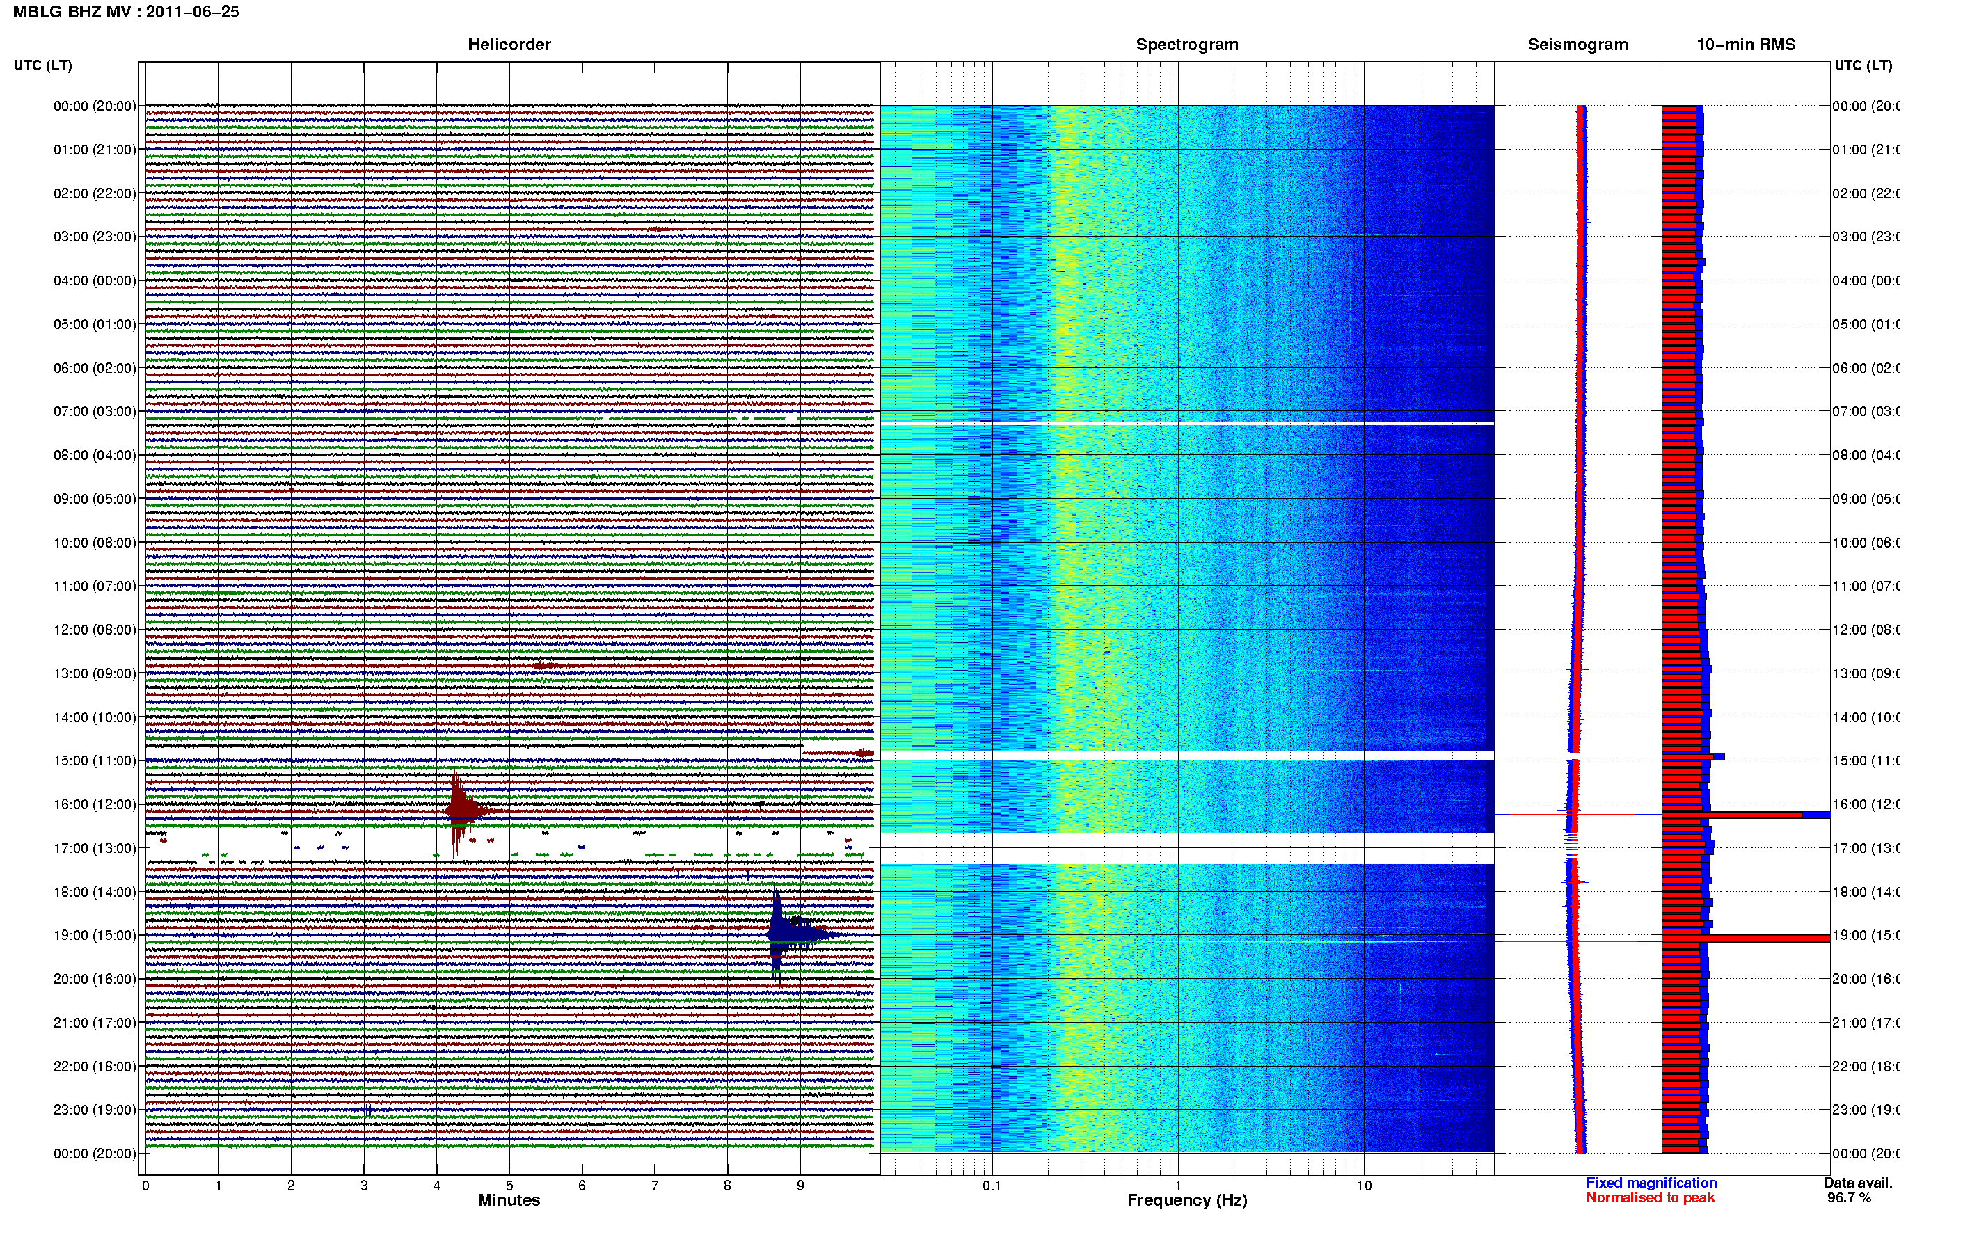Click left axis label 10:00 (06:00)

click(95, 543)
